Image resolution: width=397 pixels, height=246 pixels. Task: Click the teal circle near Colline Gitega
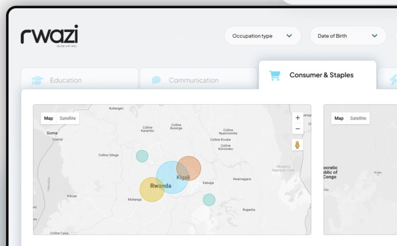coord(142,156)
